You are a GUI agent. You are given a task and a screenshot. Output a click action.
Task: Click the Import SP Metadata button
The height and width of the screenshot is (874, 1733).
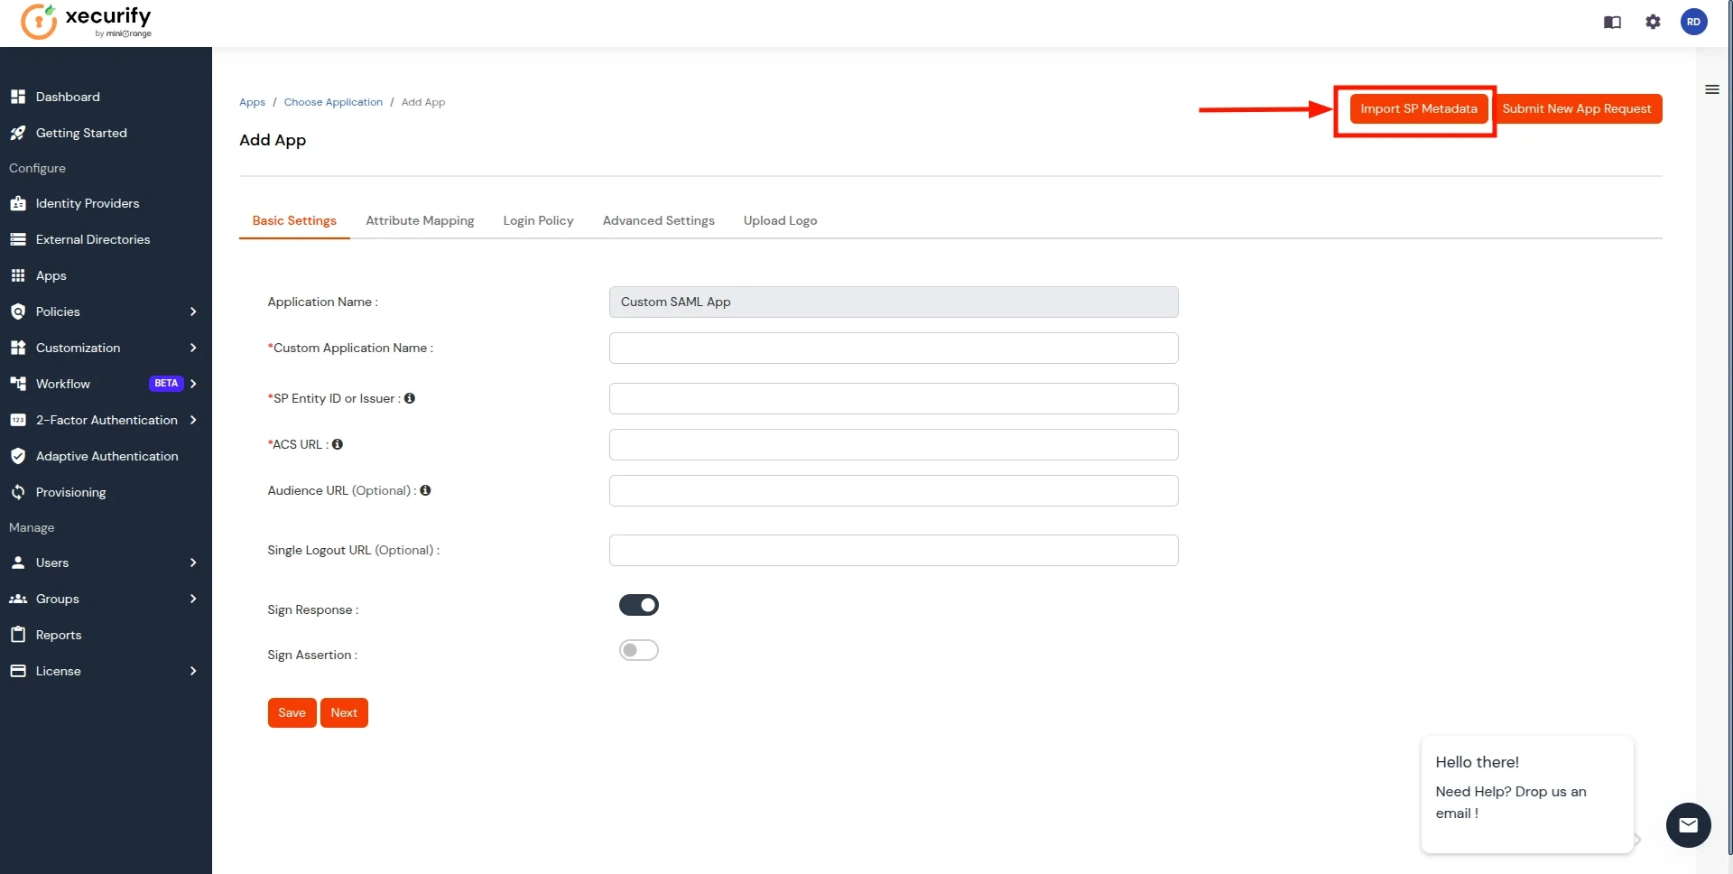(x=1418, y=108)
